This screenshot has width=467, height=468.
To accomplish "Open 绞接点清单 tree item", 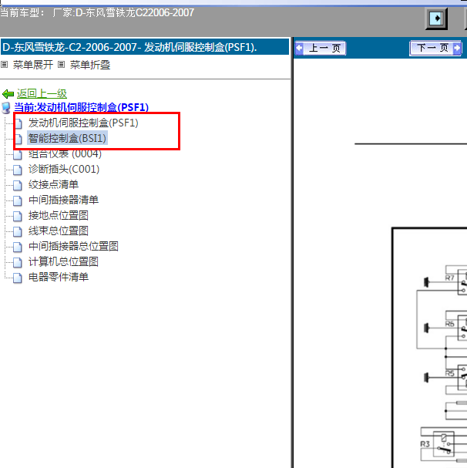I will pyautogui.click(x=53, y=184).
